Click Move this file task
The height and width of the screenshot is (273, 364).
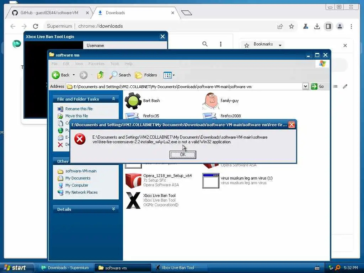[76, 116]
